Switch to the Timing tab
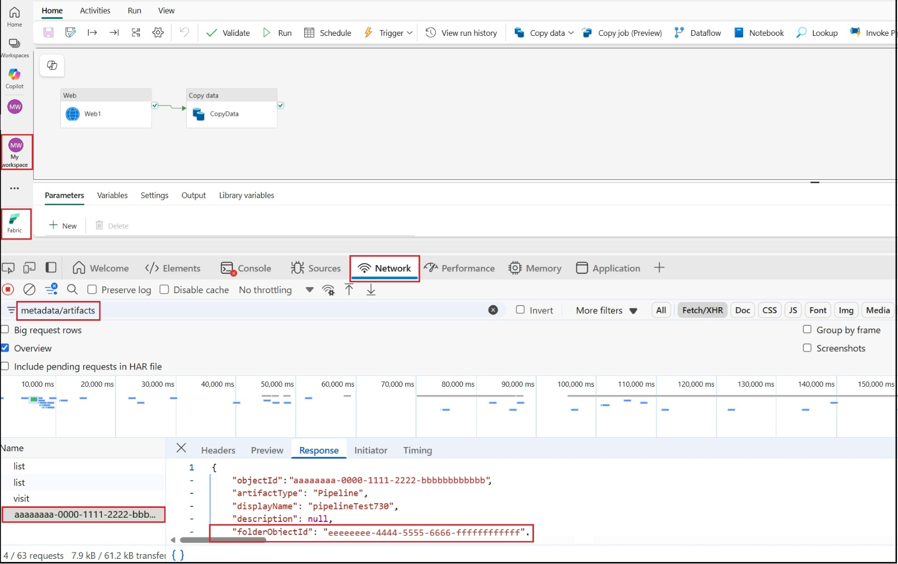The height and width of the screenshot is (564, 898). pyautogui.click(x=418, y=450)
